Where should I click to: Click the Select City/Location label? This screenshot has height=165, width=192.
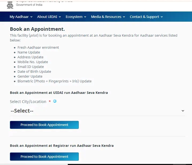tap(28, 102)
